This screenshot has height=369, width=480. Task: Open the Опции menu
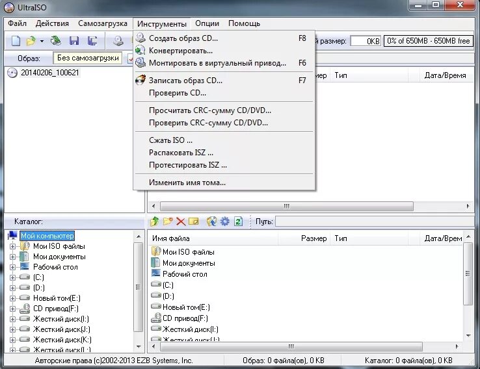(207, 23)
